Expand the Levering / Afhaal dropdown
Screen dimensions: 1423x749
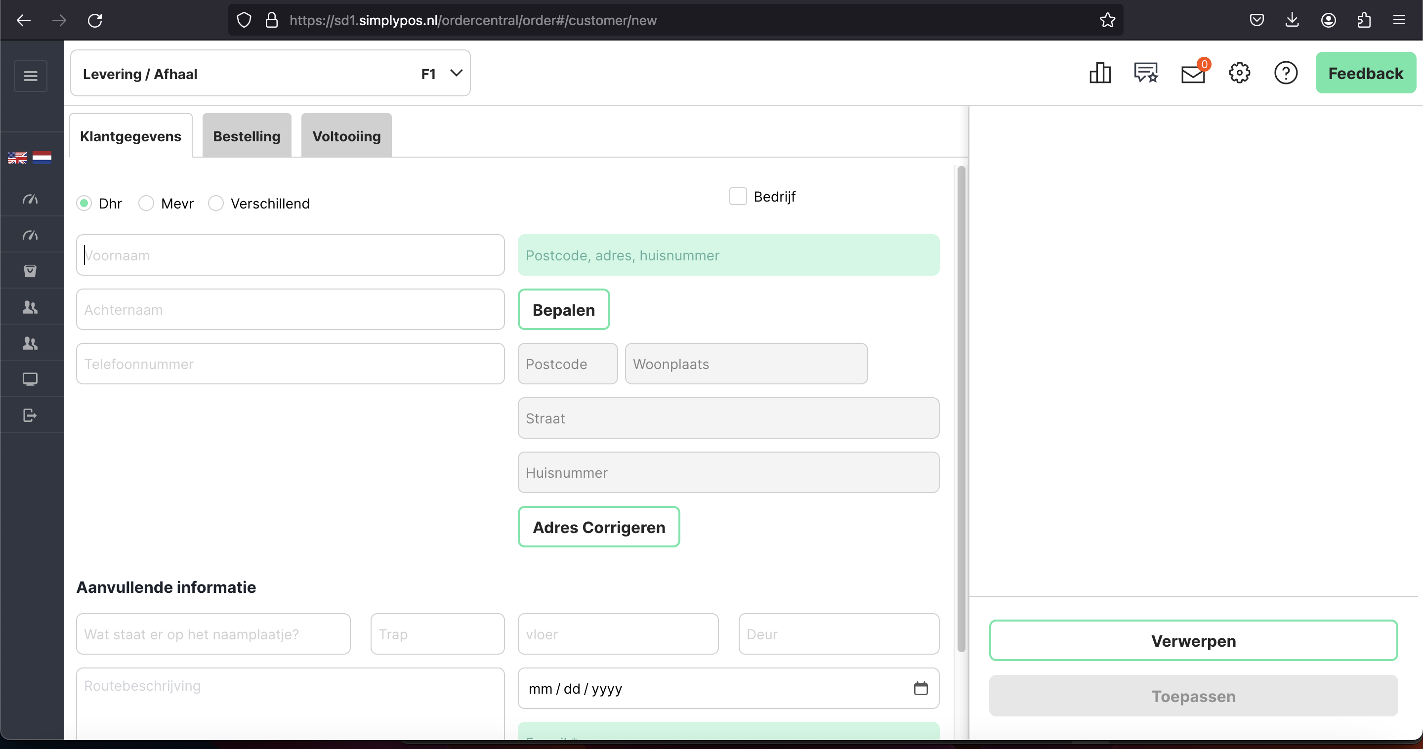pos(270,74)
